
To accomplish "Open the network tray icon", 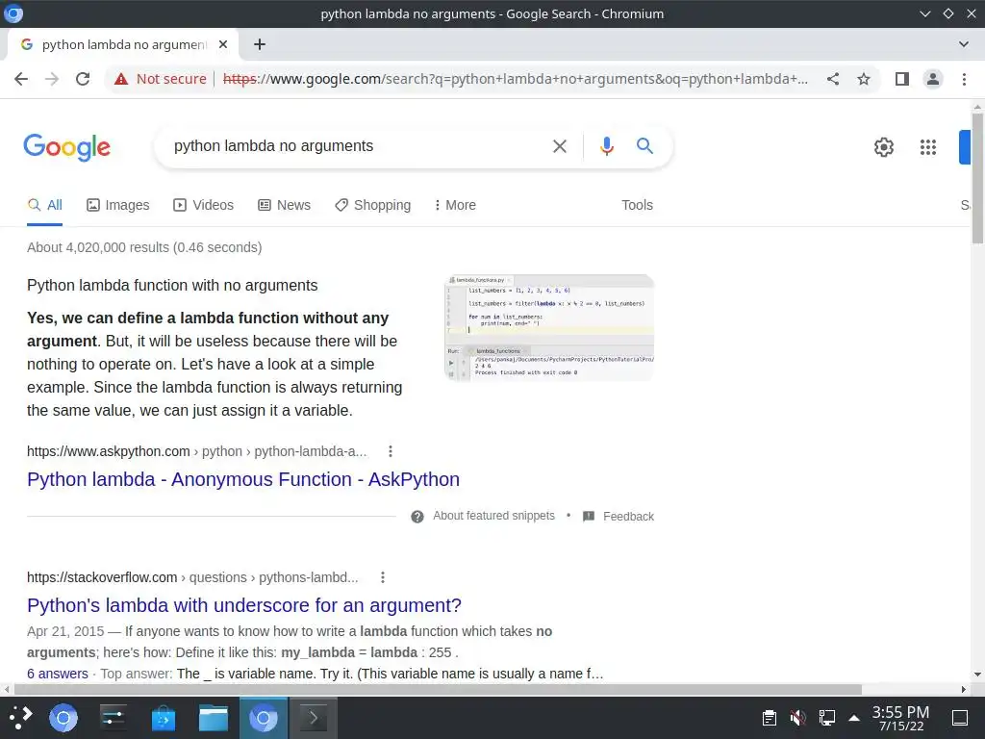I will pyautogui.click(x=826, y=718).
